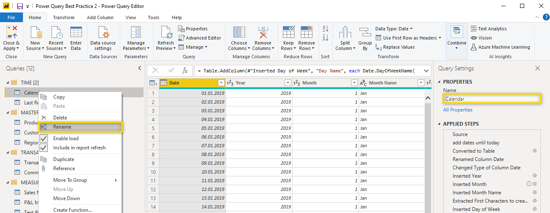Click the Group By icon
The width and height of the screenshot is (550, 213).
[365, 32]
